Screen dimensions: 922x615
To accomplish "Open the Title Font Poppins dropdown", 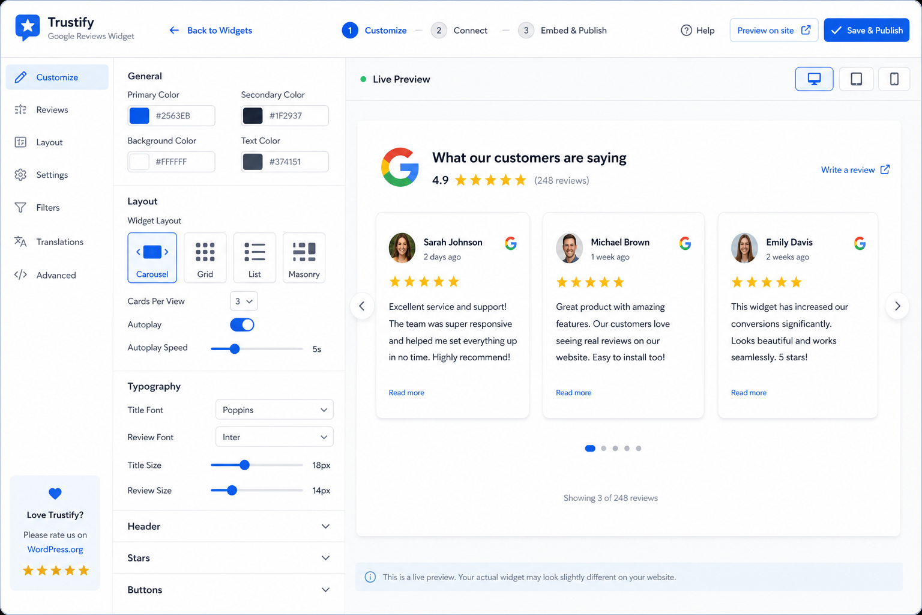I will (274, 410).
